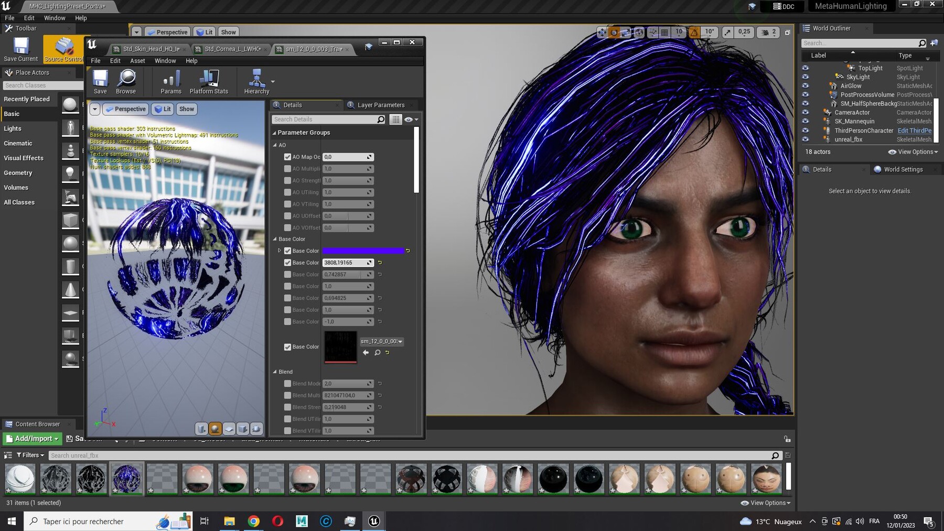Uncheck the AO Map Oc parameter checkbox

tap(287, 157)
